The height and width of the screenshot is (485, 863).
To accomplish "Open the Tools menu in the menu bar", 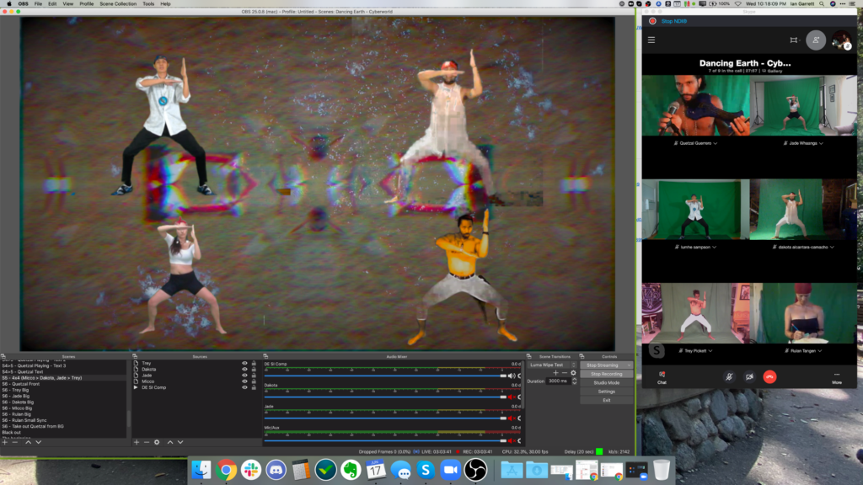I will (x=147, y=3).
